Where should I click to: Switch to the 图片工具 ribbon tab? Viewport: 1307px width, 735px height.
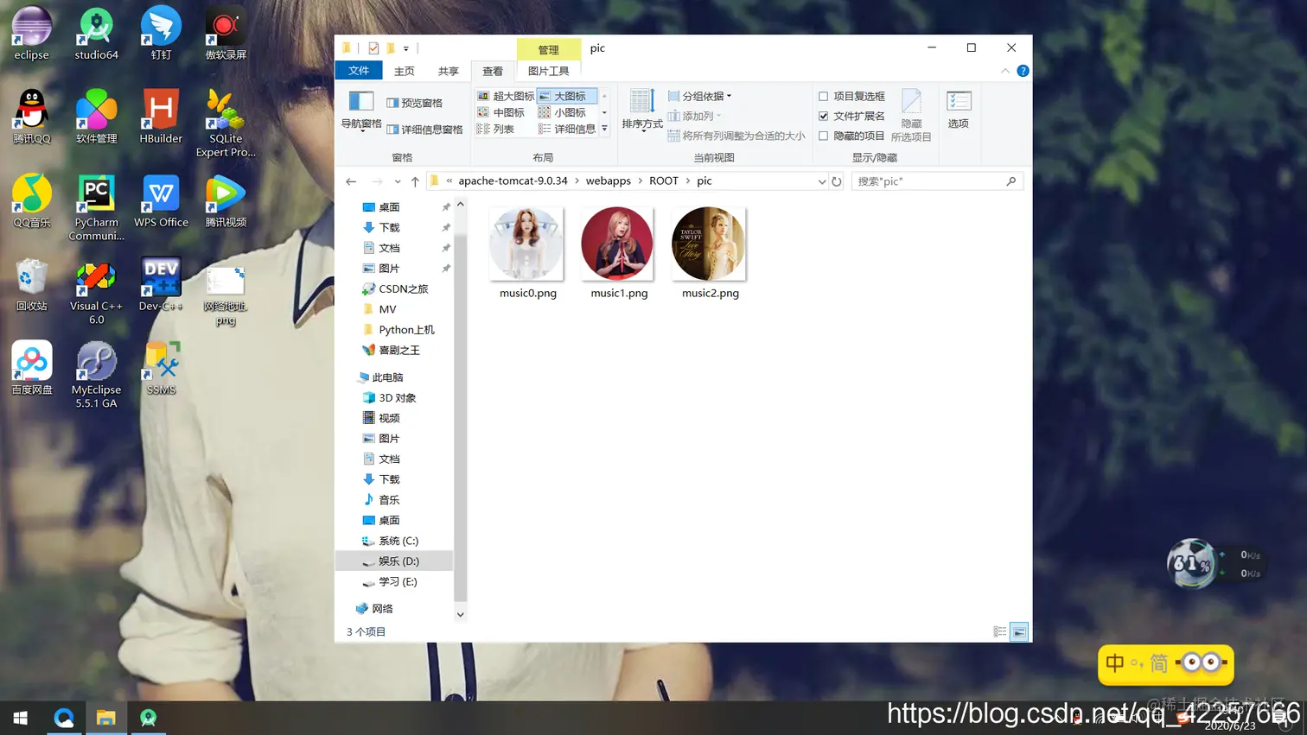(548, 71)
